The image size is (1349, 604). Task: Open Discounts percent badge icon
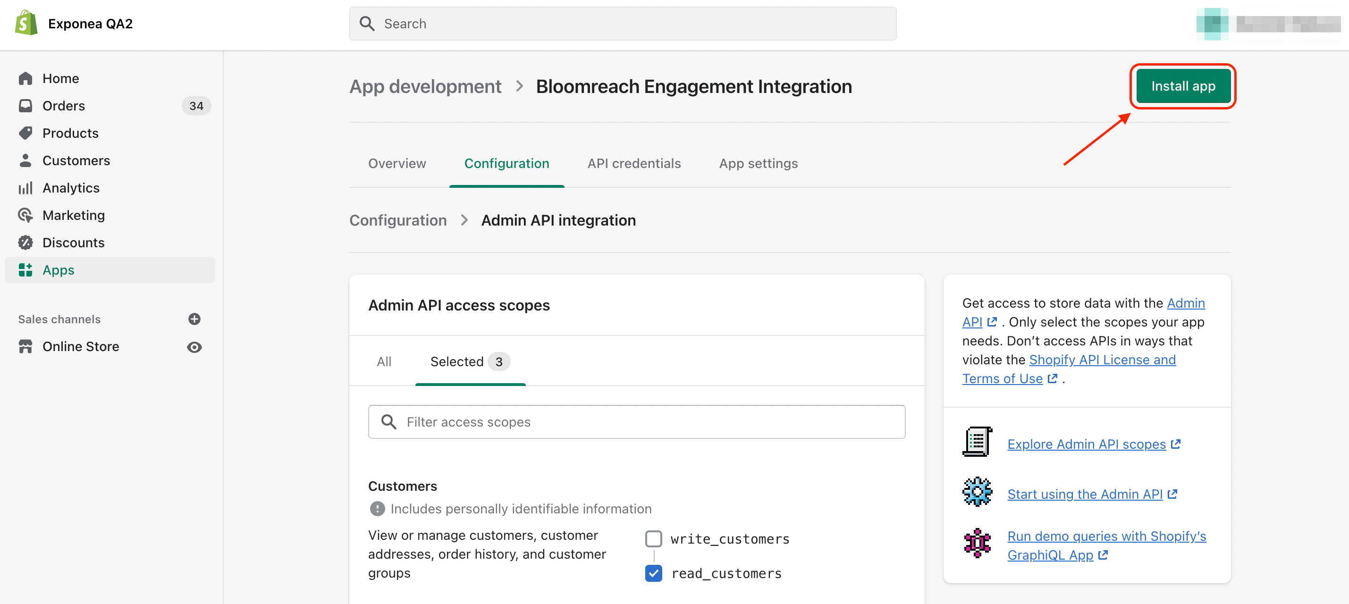(25, 243)
